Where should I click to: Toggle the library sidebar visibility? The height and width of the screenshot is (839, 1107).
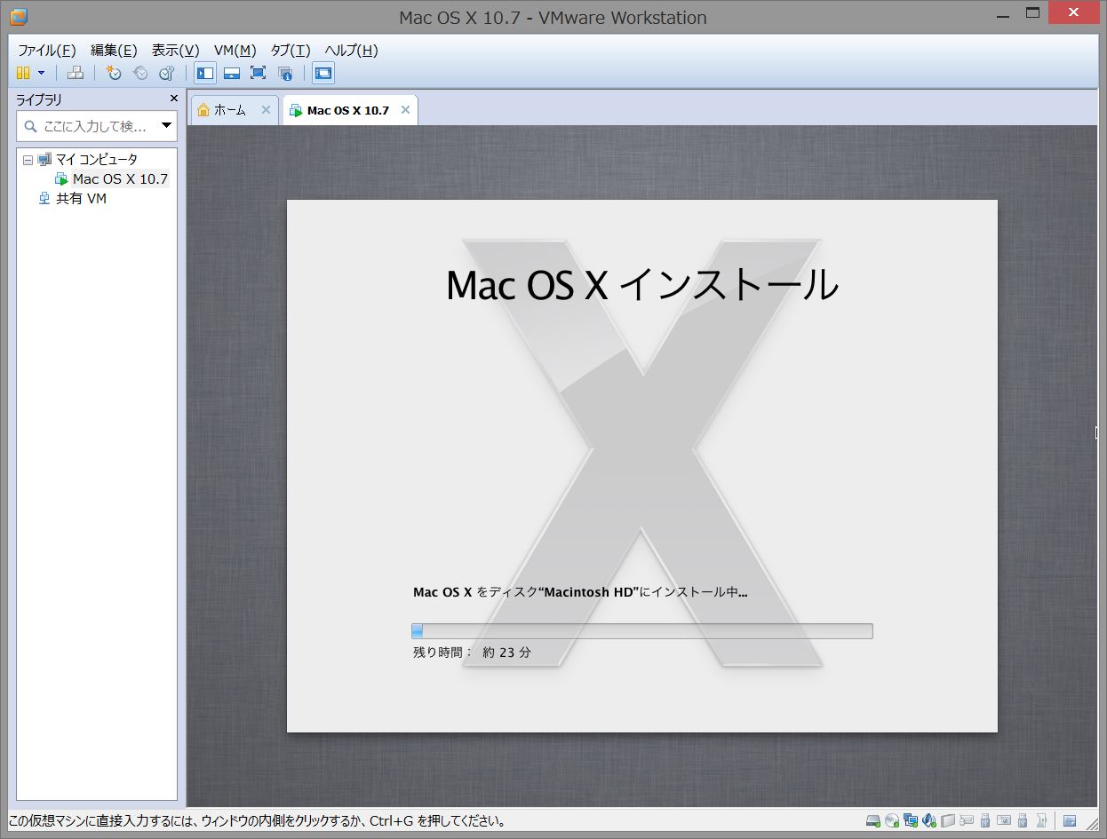pos(205,73)
